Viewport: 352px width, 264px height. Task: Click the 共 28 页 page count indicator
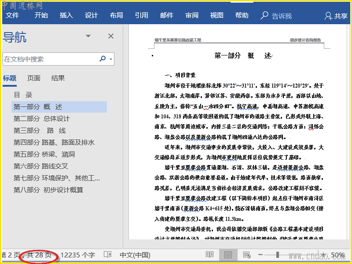[x=39, y=255]
